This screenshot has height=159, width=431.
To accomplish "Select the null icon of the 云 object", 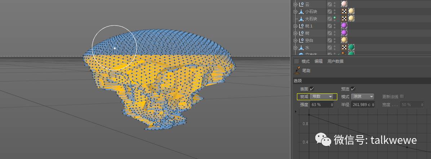I will (x=301, y=4).
